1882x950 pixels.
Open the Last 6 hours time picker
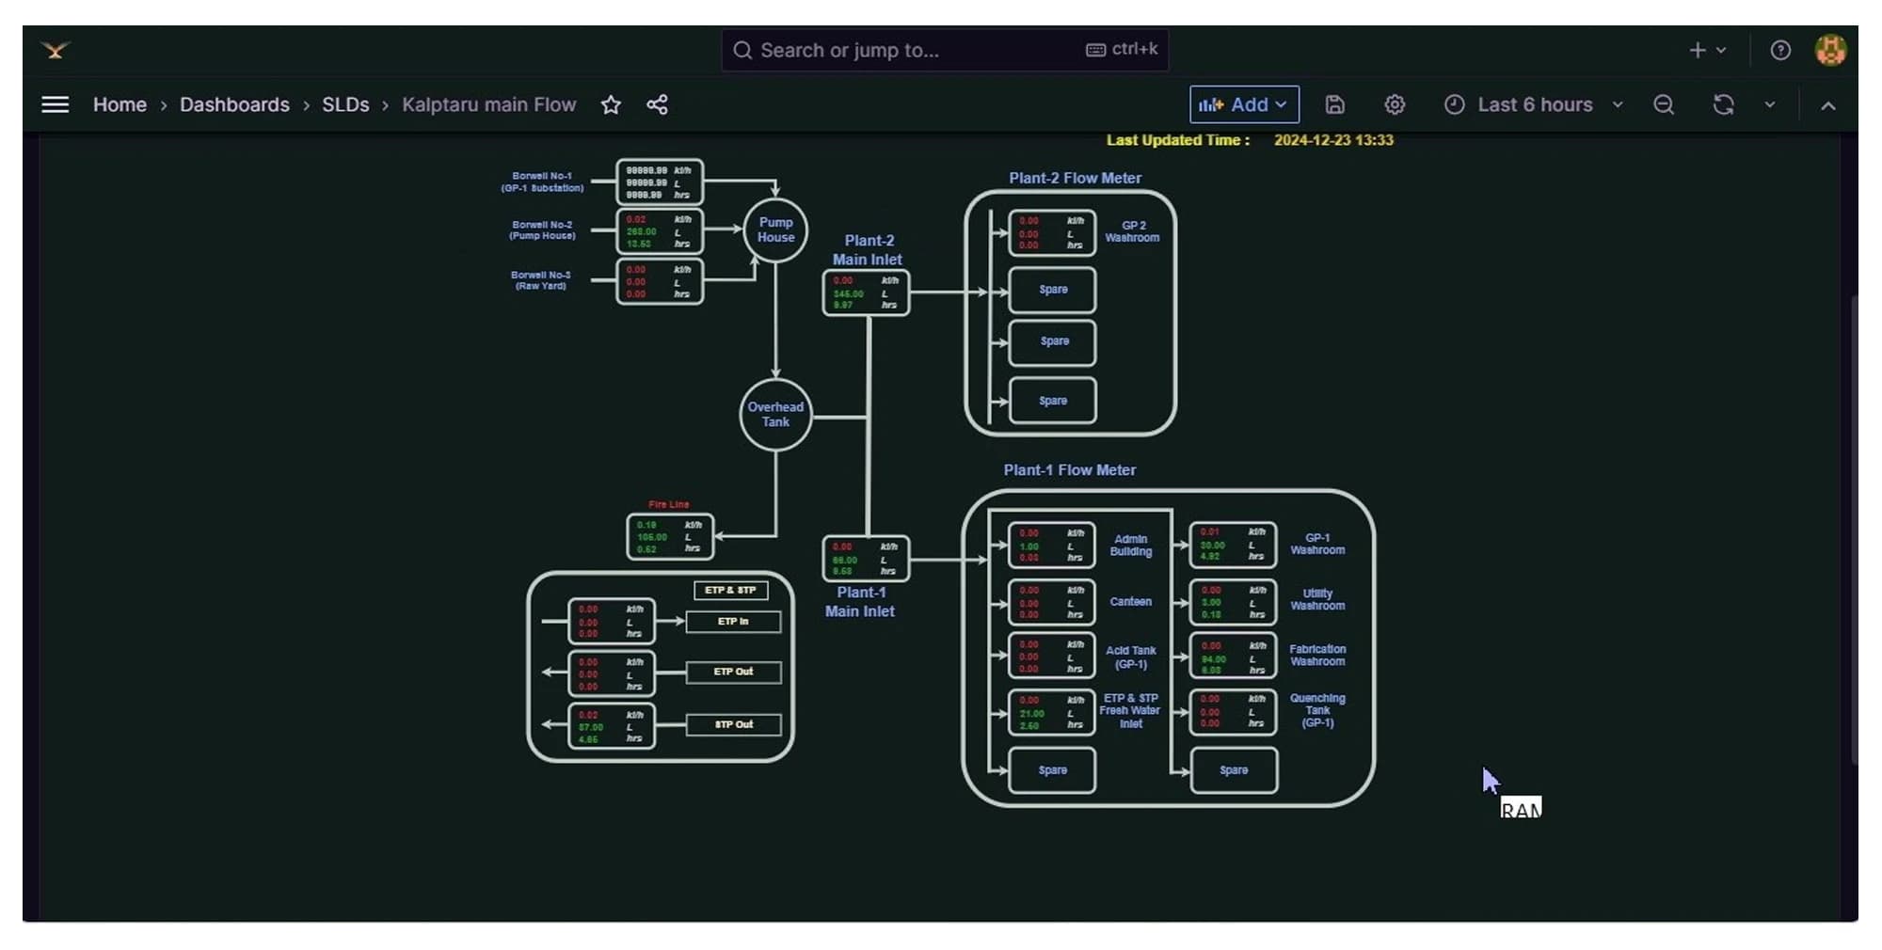[x=1534, y=104]
